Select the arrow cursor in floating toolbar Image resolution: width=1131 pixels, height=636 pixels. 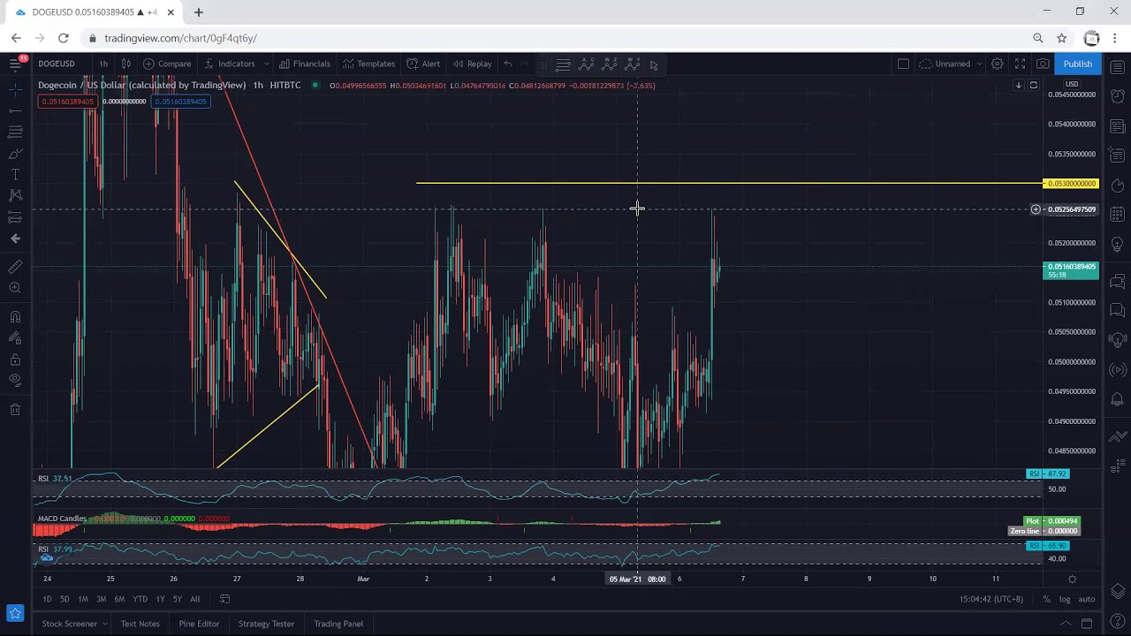pos(654,64)
